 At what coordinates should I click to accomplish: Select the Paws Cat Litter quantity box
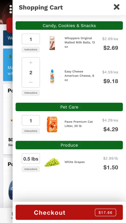pyautogui.click(x=31, y=120)
